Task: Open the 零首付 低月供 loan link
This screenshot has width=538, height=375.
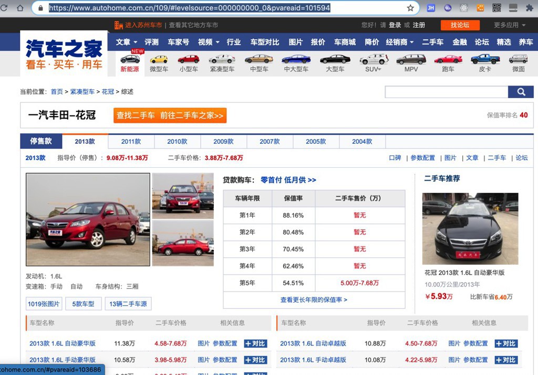Action: [x=288, y=180]
